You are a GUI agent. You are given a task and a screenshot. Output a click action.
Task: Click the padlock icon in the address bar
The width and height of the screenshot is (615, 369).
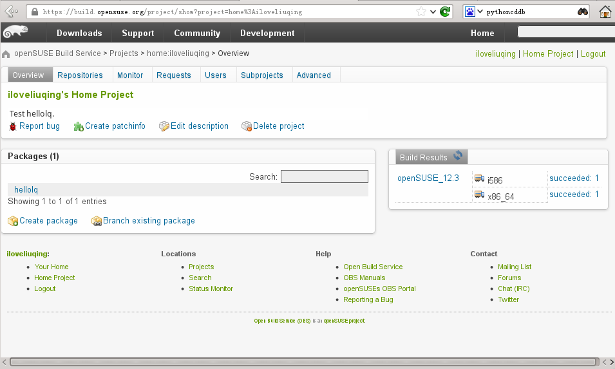click(x=35, y=12)
